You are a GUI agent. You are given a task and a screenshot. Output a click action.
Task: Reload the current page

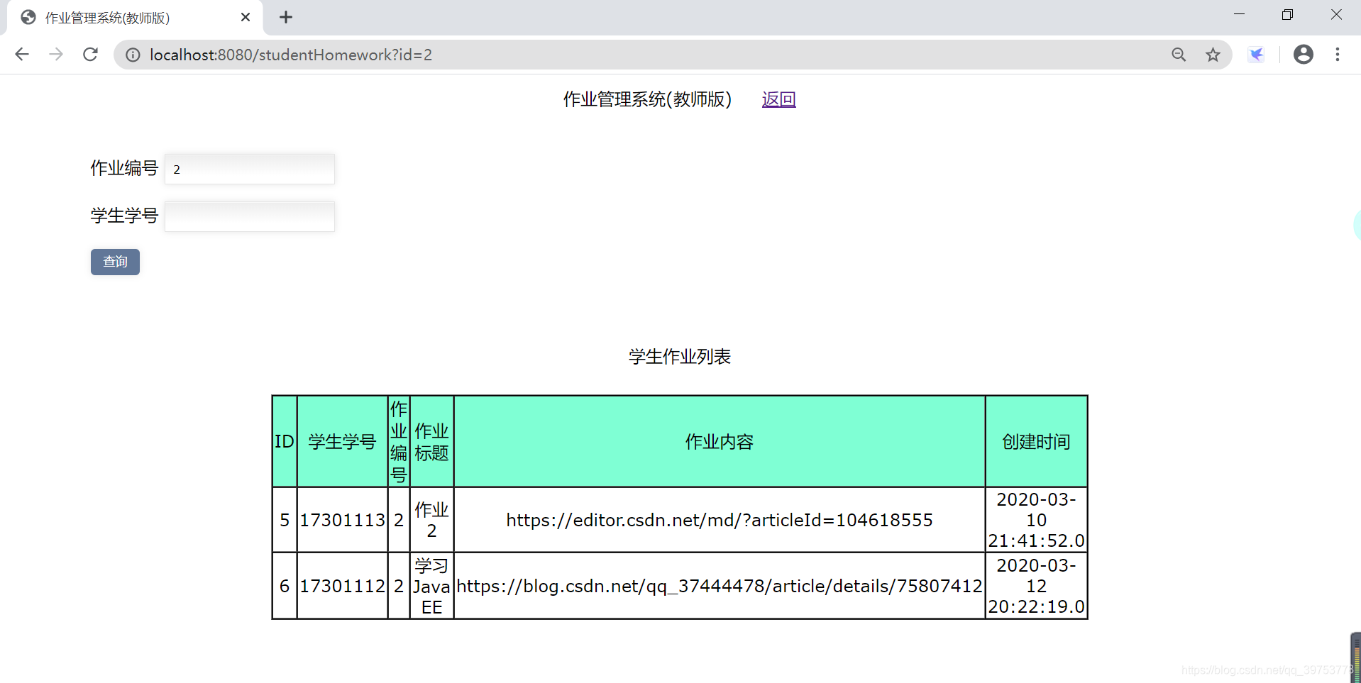(x=90, y=55)
